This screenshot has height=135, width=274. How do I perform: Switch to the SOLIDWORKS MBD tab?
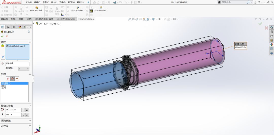[66, 19]
